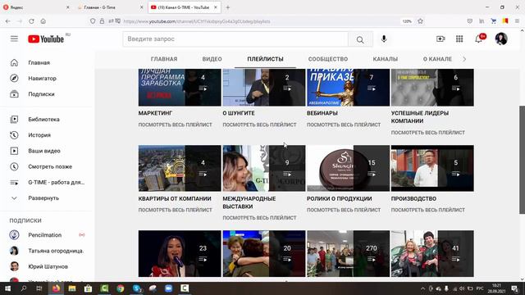525x295 pixels.
Task: Open the YouTube hamburger guide menu
Action: [14, 39]
